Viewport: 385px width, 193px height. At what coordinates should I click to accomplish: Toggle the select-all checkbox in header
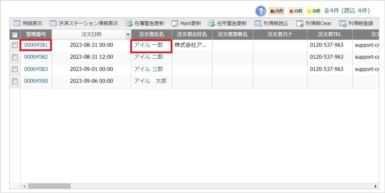(x=15, y=35)
